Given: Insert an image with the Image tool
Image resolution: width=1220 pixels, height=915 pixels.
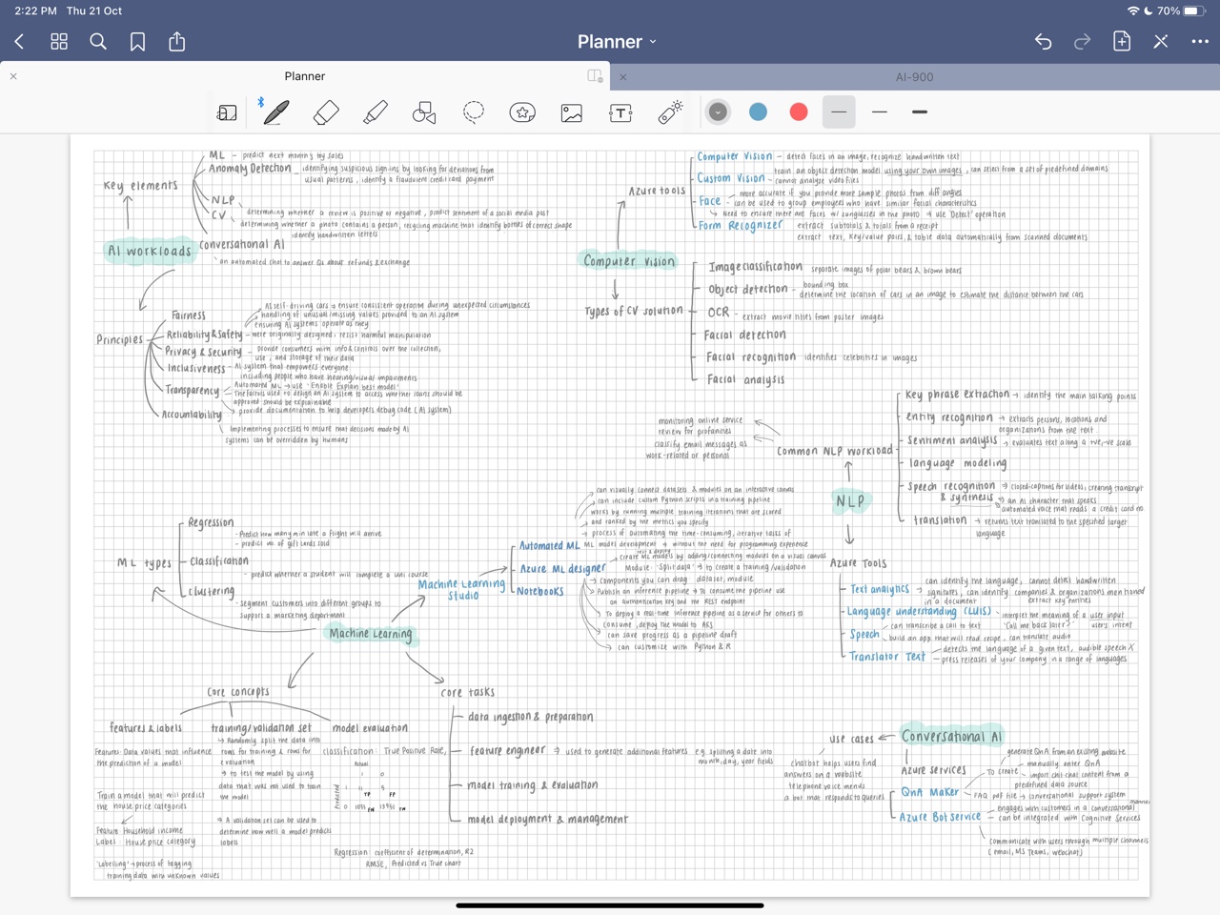Looking at the screenshot, I should 572,112.
